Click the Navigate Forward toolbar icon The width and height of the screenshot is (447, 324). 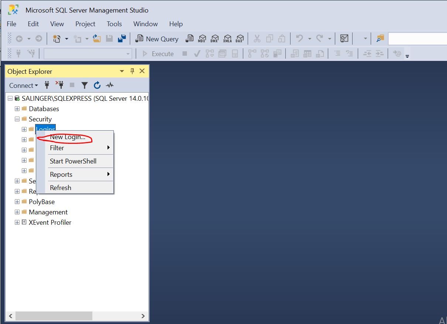coord(38,39)
